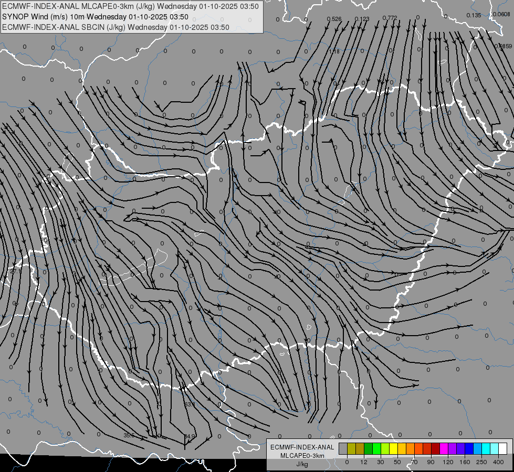Click the legend scale value 120
514x472 pixels.
click(x=448, y=462)
